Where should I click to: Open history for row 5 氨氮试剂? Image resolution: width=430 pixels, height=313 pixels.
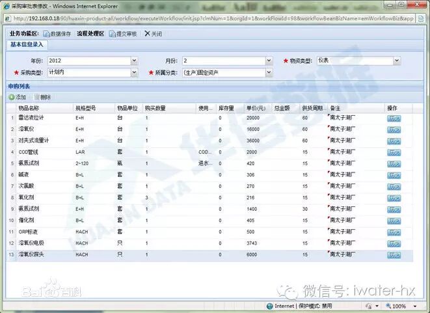[394, 164]
